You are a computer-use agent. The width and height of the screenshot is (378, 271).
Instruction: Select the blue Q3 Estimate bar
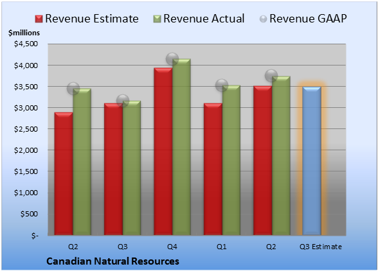[312, 161]
